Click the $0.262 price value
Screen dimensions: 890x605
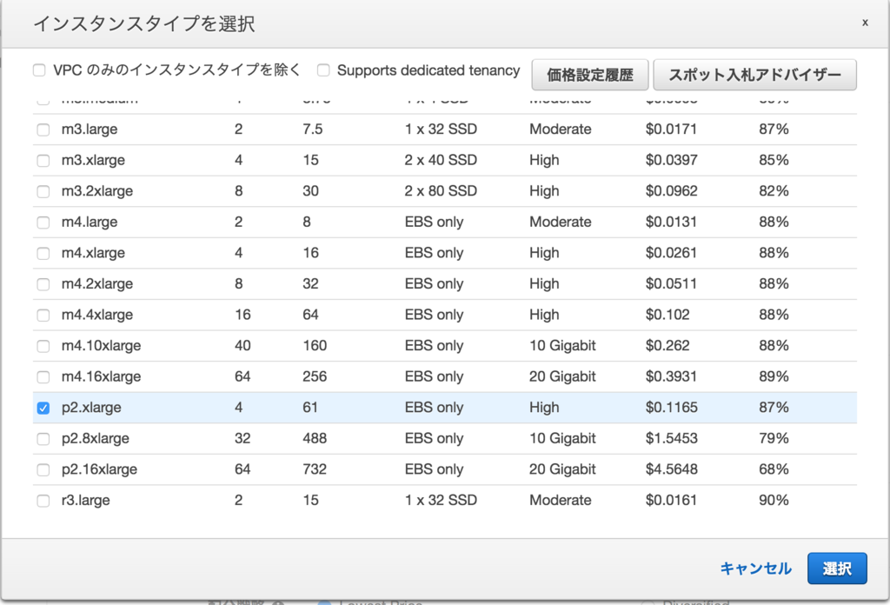click(x=667, y=346)
